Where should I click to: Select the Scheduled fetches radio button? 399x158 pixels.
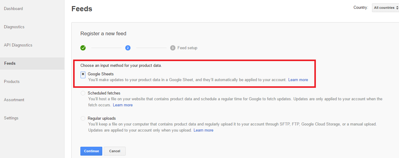pyautogui.click(x=83, y=93)
